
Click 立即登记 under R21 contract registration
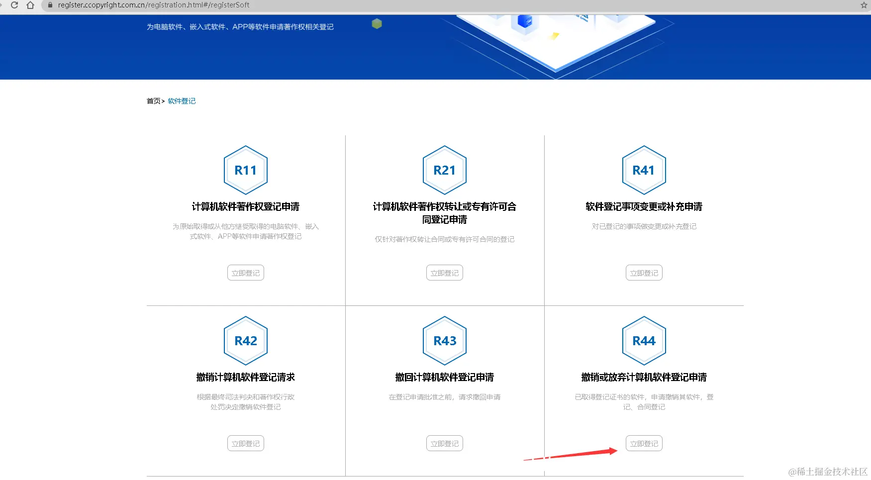pyautogui.click(x=444, y=273)
